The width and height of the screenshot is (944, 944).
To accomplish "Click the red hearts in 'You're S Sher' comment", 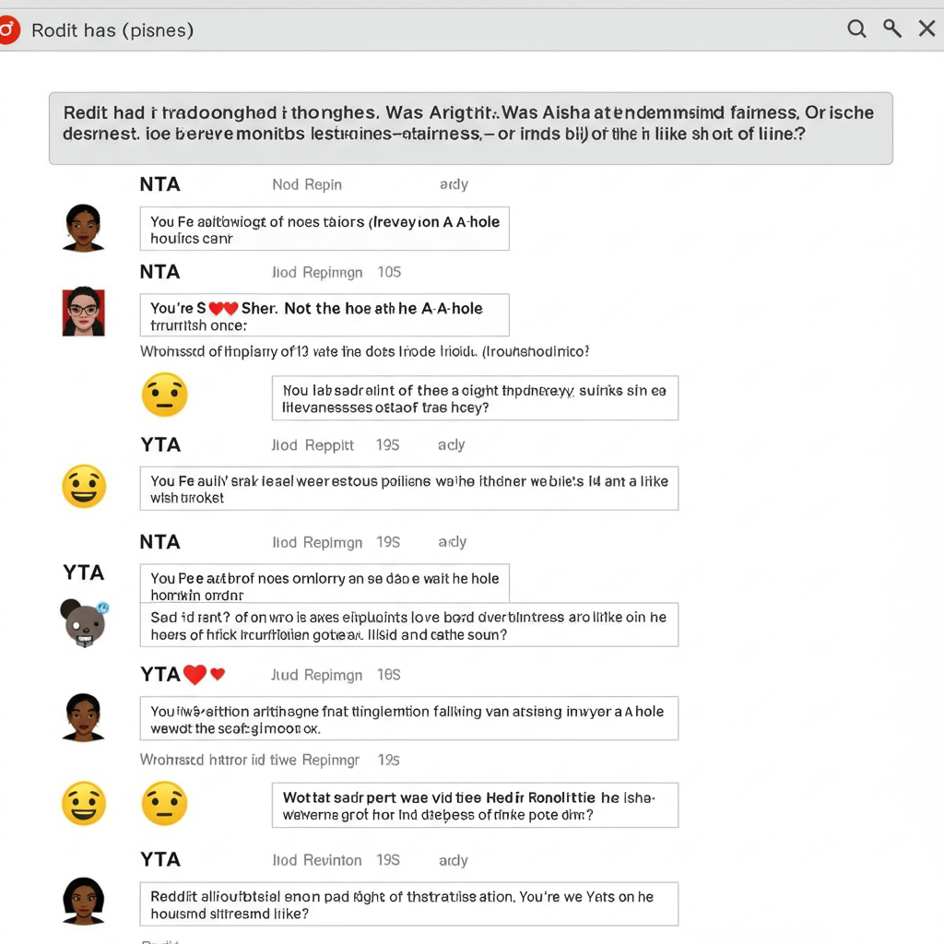I will pos(223,309).
